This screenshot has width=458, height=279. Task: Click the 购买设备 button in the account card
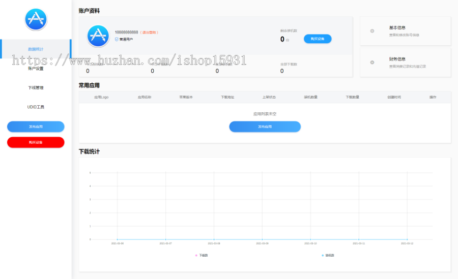pos(318,39)
